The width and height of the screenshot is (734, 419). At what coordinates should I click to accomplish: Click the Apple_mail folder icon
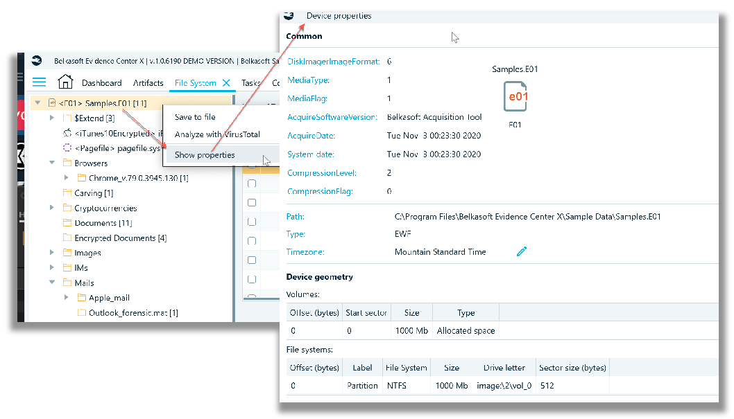tap(82, 298)
